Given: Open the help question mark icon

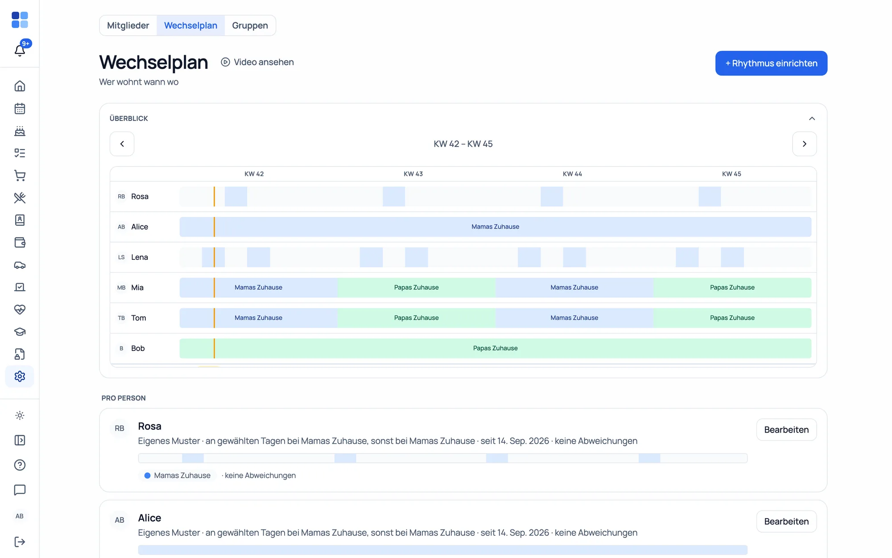Looking at the screenshot, I should pyautogui.click(x=20, y=465).
